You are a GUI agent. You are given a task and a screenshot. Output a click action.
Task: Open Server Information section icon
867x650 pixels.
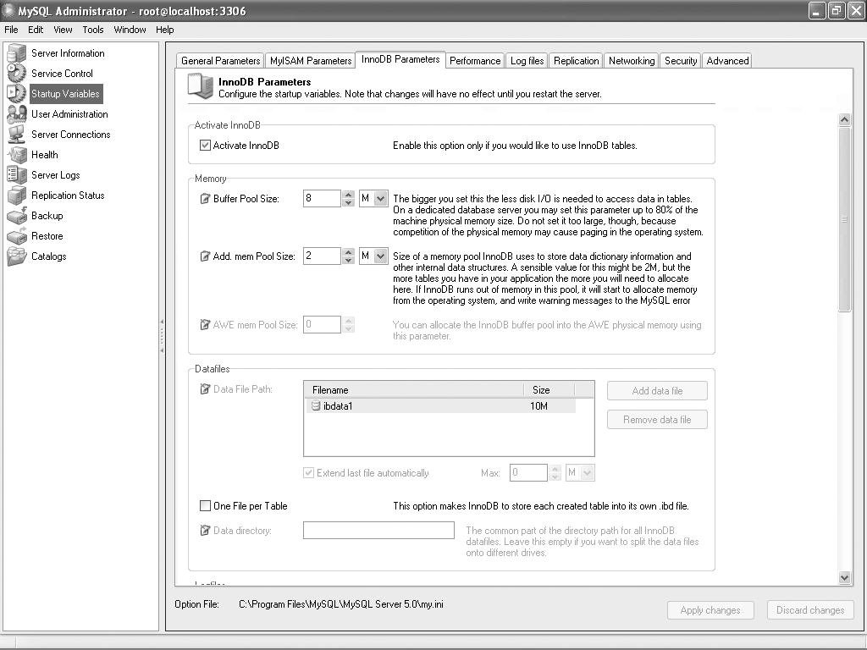(x=17, y=53)
